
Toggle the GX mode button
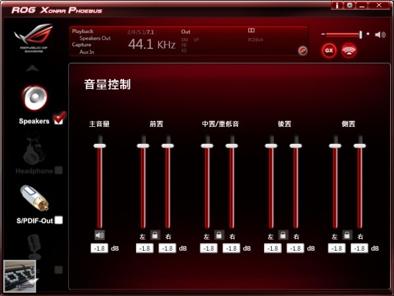(x=329, y=51)
